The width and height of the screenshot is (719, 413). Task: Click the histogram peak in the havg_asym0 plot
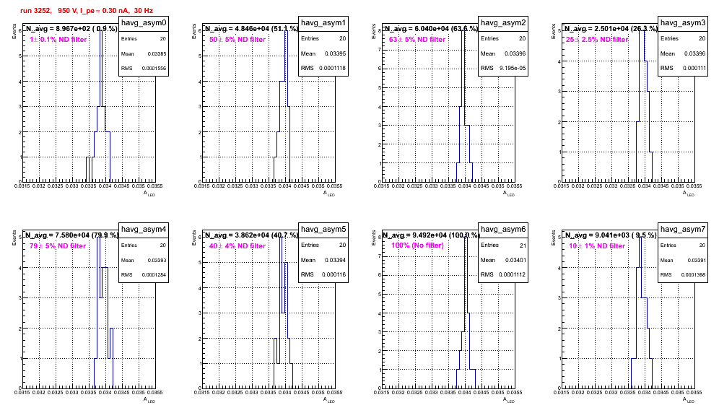pyautogui.click(x=101, y=31)
